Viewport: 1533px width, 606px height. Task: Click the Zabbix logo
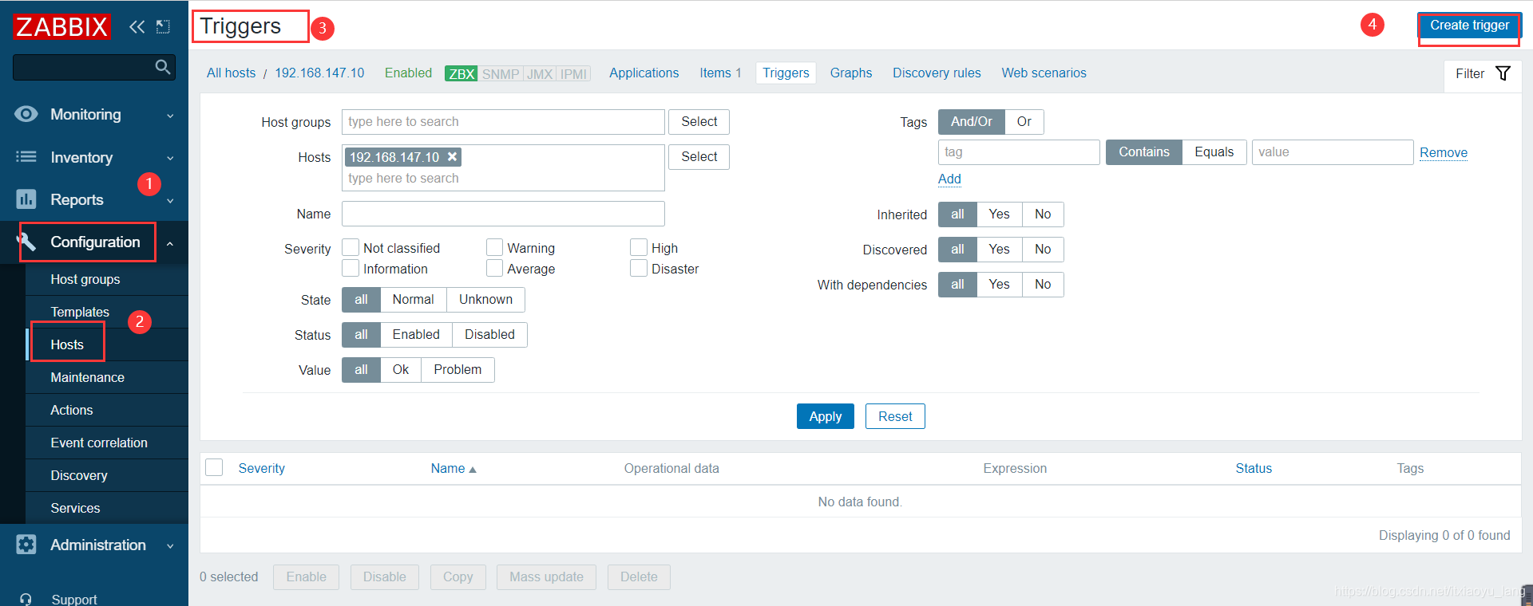pos(61,26)
